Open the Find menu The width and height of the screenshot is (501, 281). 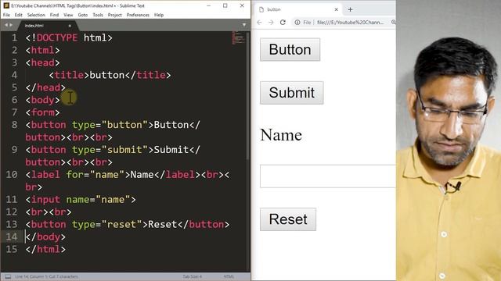[54, 15]
